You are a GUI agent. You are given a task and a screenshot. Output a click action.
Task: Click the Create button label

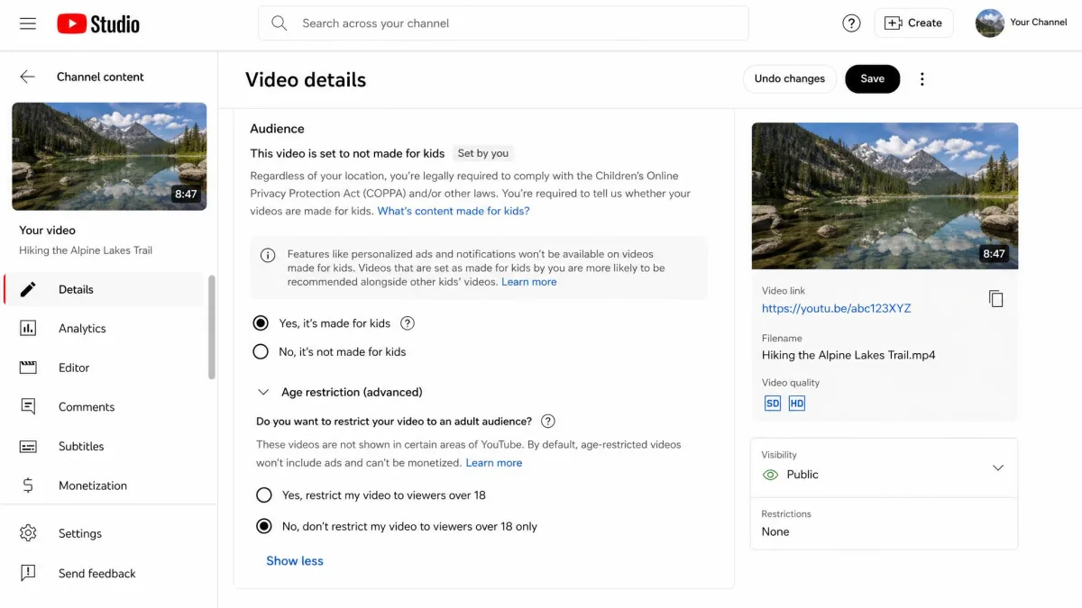click(925, 23)
